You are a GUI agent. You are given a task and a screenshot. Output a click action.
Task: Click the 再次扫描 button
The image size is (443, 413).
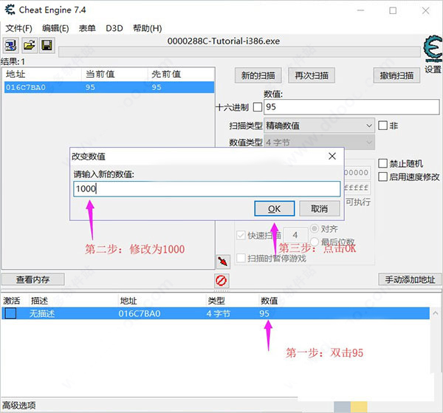click(x=312, y=75)
